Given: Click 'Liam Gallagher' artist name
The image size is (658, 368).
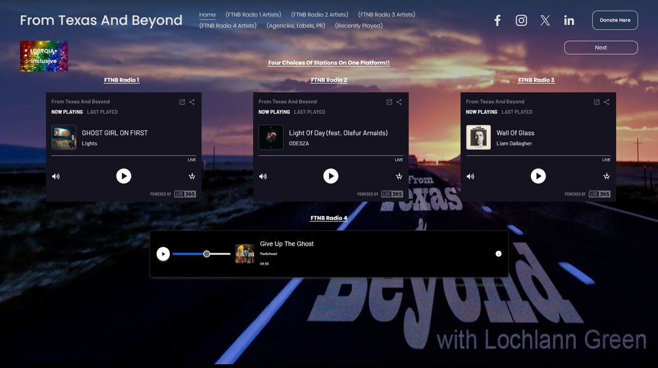Looking at the screenshot, I should 514,144.
